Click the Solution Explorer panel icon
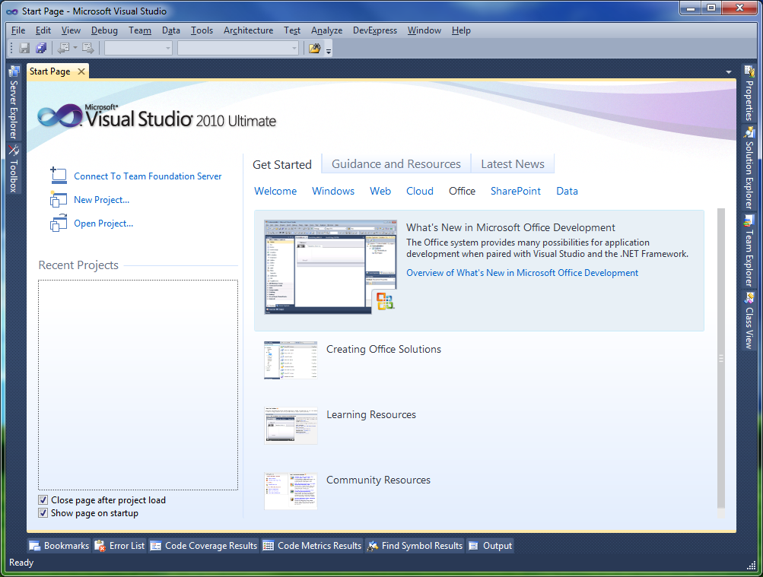Image resolution: width=763 pixels, height=577 pixels. click(x=749, y=132)
